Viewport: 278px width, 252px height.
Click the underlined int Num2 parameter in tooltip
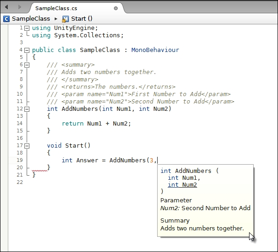click(x=182, y=185)
